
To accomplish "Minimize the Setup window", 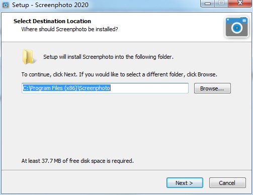I will pyautogui.click(x=208, y=4).
